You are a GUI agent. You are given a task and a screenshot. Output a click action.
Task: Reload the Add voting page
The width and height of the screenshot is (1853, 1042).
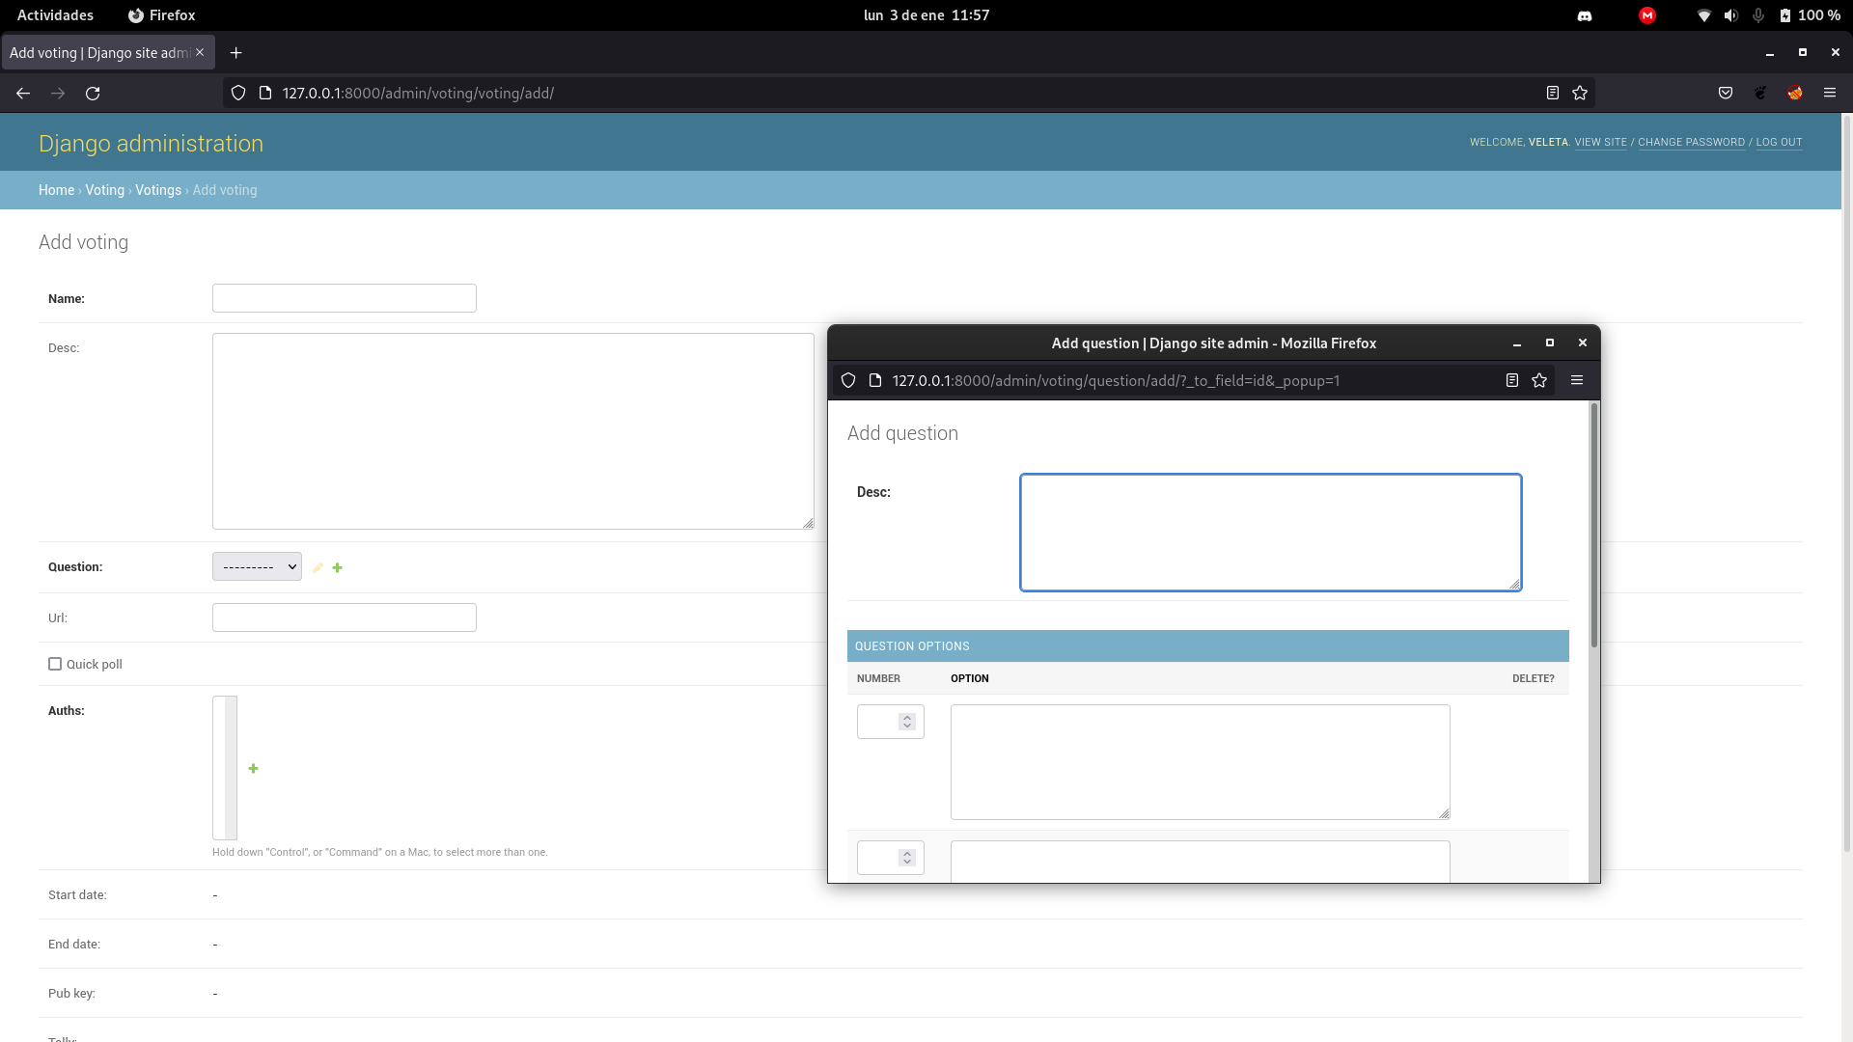(x=93, y=94)
